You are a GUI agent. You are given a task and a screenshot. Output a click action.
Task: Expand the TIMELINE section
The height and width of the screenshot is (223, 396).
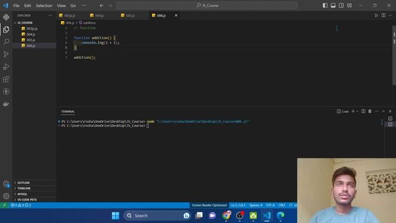[x=24, y=188]
